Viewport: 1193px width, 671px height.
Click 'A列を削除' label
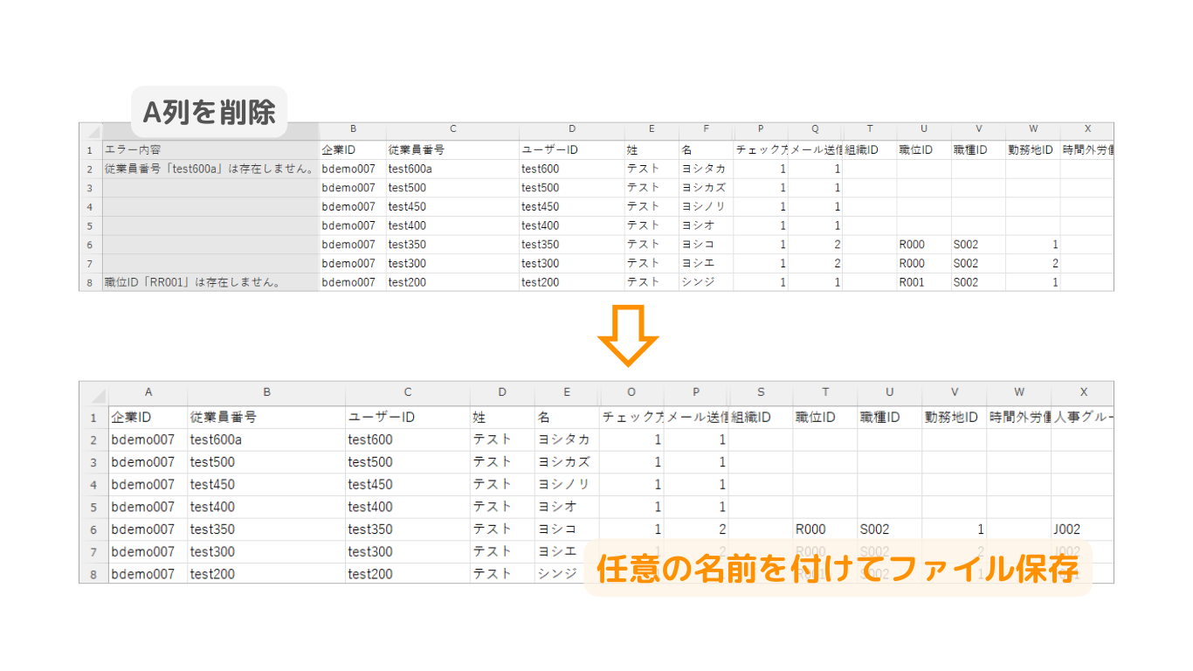point(209,112)
